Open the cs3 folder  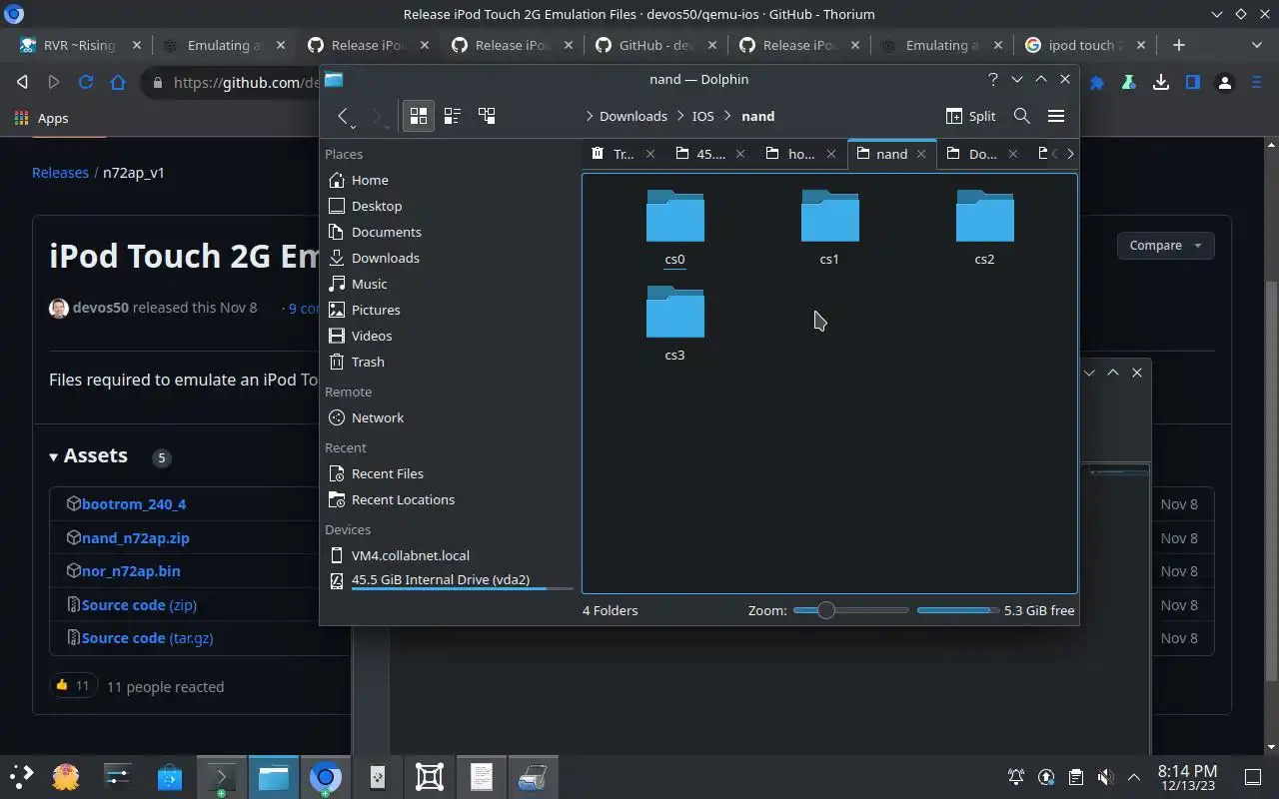coord(675,325)
